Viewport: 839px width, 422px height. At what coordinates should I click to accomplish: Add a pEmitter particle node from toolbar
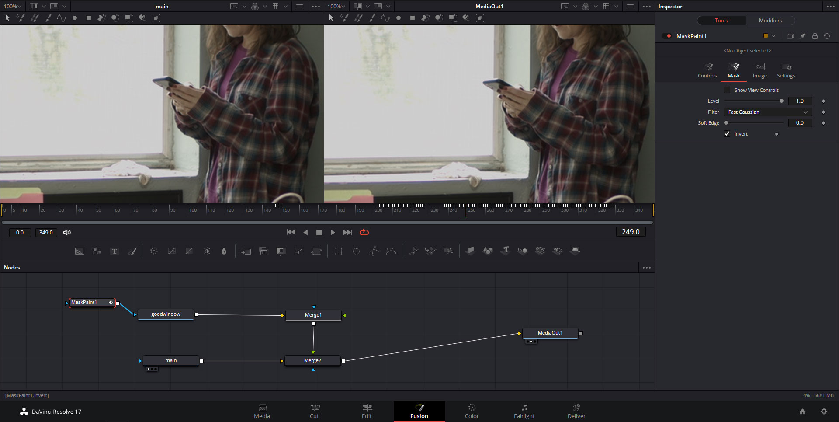click(413, 251)
